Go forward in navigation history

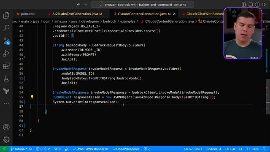click(x=85, y=5)
